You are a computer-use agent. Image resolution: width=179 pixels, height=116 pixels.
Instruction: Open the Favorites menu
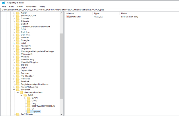[31, 7]
